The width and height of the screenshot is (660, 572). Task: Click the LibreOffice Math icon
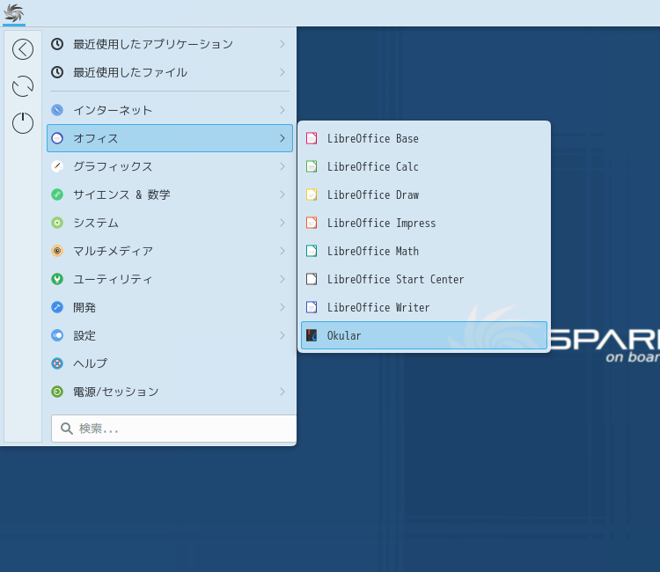312,251
